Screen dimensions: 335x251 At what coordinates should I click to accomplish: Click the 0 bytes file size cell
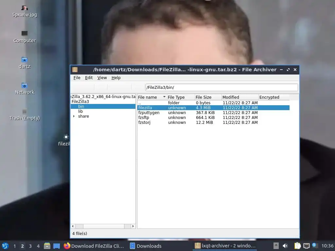point(203,103)
